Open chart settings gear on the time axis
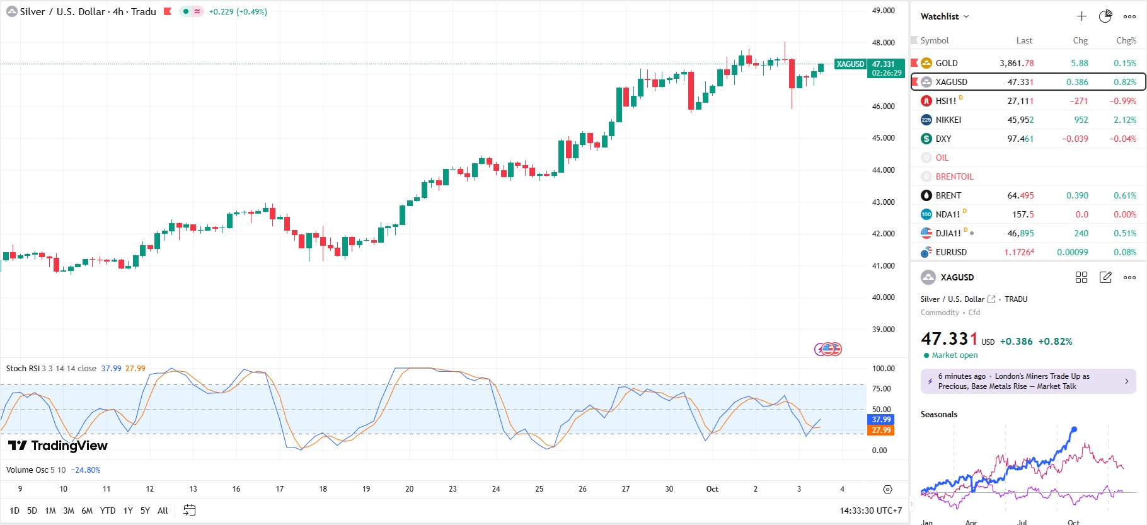The image size is (1147, 525). [x=887, y=489]
